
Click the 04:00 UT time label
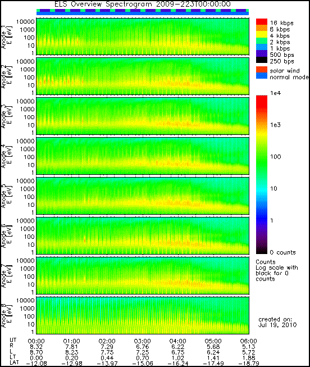tap(178, 341)
